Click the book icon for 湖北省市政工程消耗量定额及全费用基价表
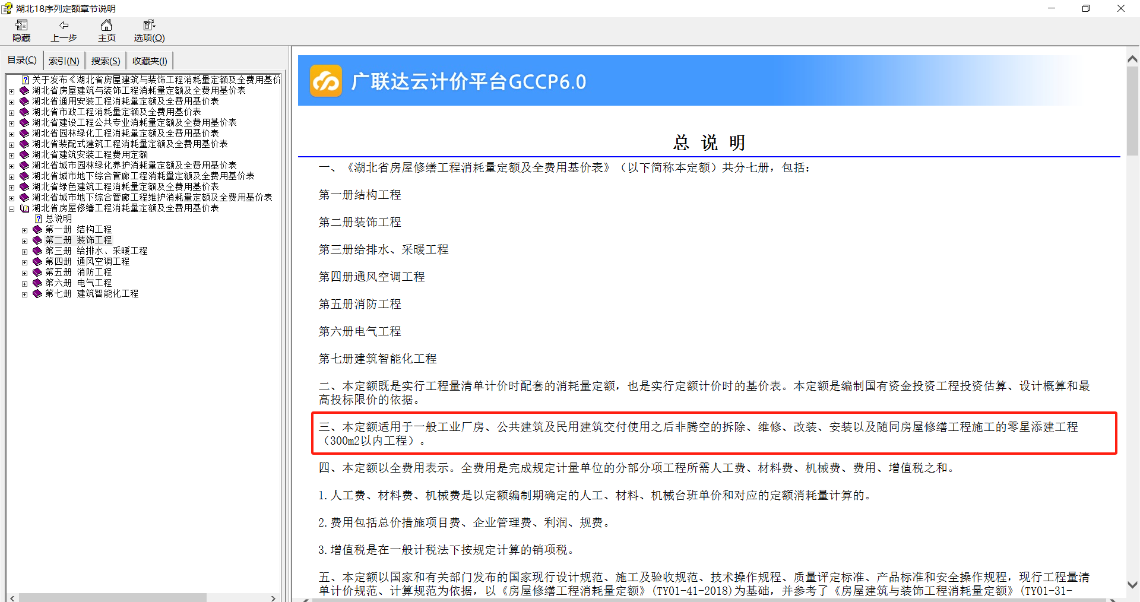This screenshot has width=1140, height=602. pos(24,112)
